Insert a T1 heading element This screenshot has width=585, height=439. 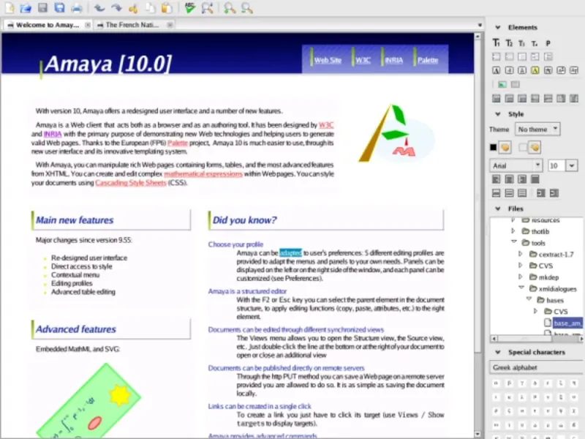497,43
